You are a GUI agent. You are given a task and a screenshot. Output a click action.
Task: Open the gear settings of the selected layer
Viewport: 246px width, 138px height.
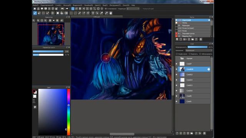[x=209, y=69]
